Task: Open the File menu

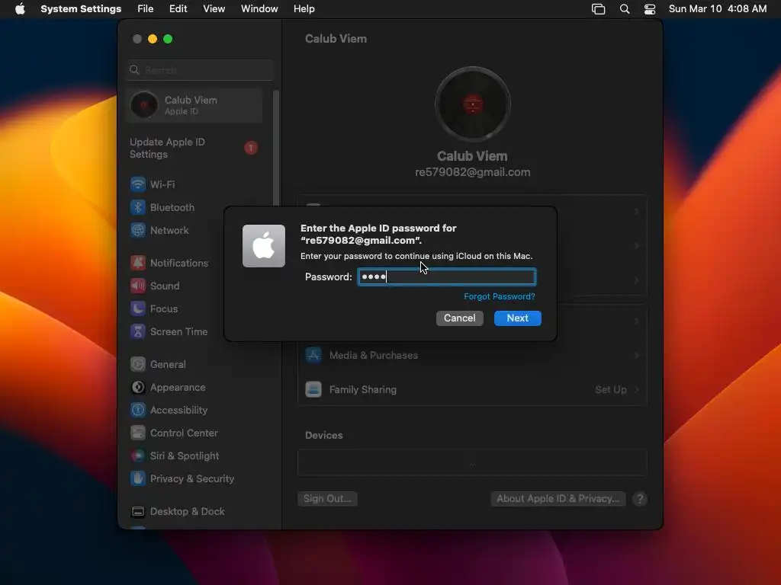Action: (x=146, y=9)
